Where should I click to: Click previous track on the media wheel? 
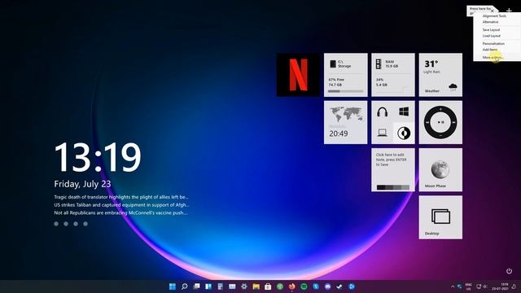point(427,122)
